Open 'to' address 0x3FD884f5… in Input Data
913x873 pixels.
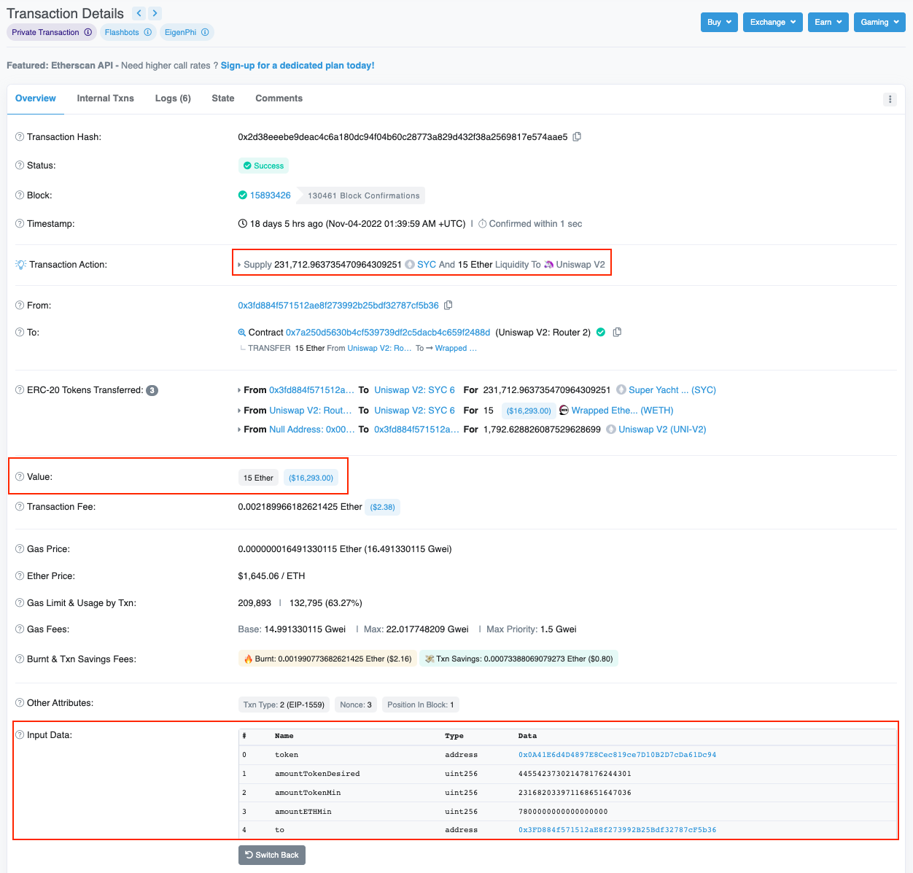click(617, 830)
